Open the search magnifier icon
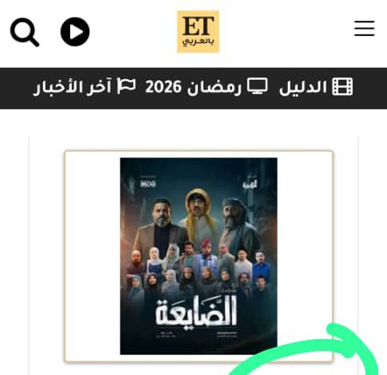The image size is (387, 375). tap(25, 32)
